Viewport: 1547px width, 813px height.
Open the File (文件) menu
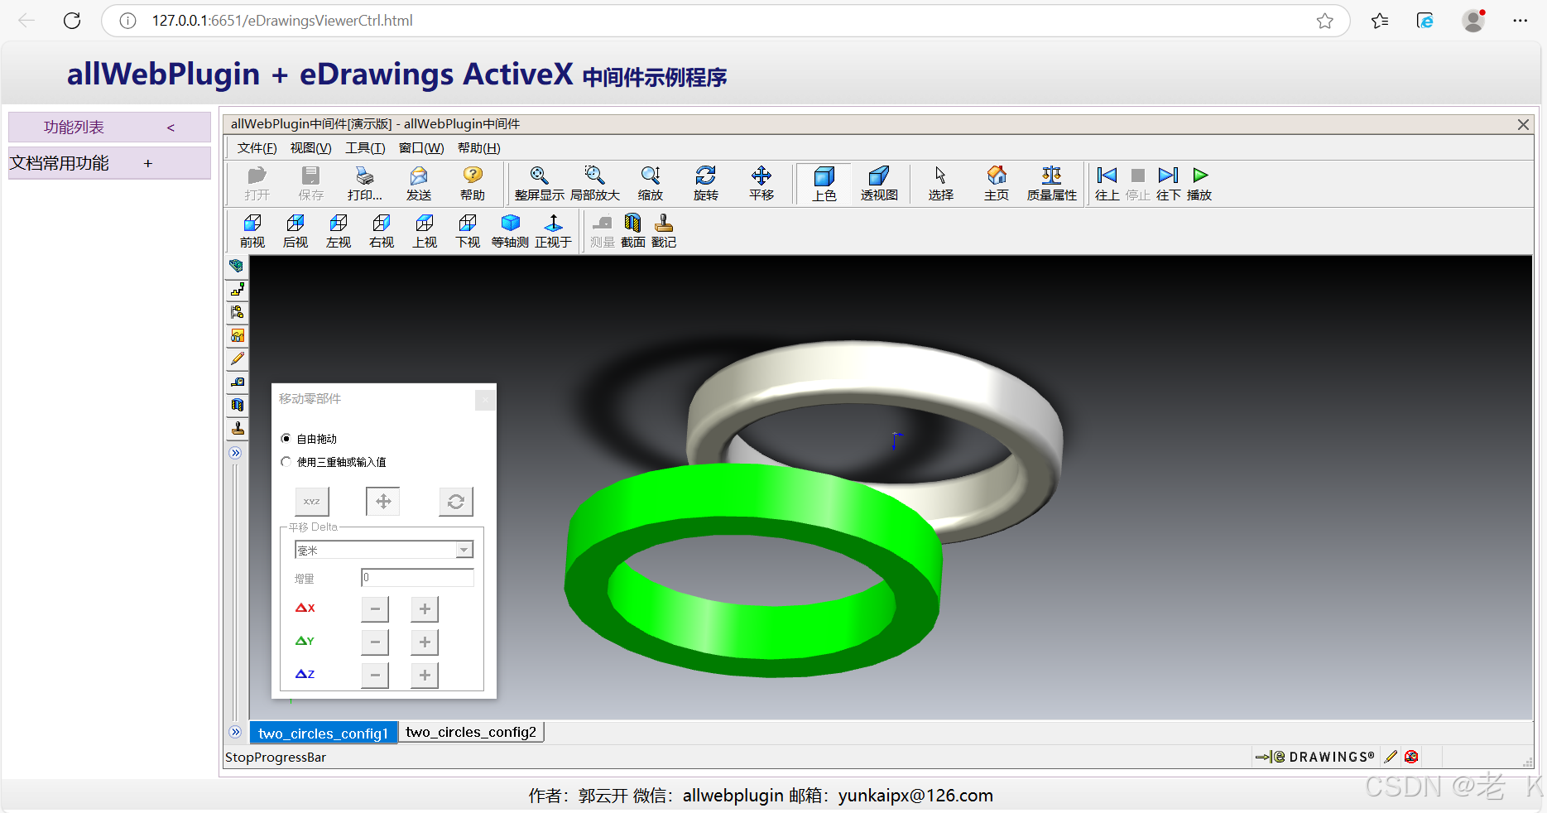point(257,148)
